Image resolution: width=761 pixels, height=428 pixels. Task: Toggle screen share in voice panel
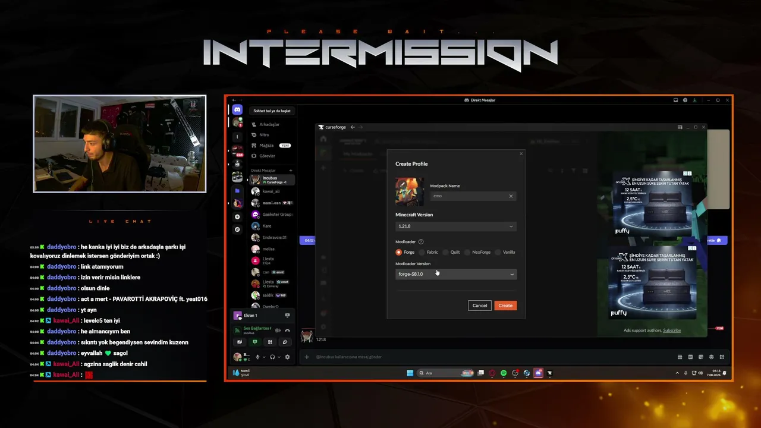[254, 342]
